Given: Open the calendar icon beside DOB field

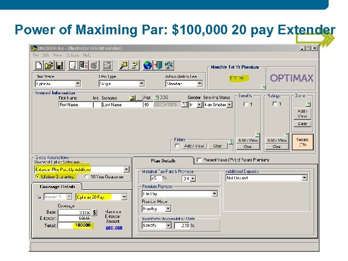Looking at the screenshot, I should coord(184,104).
